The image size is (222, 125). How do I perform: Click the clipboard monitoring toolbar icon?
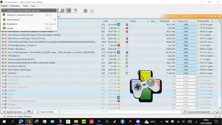point(69,11)
